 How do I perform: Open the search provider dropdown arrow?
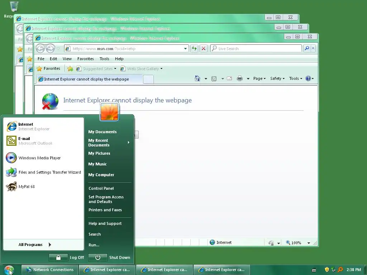pos(313,48)
